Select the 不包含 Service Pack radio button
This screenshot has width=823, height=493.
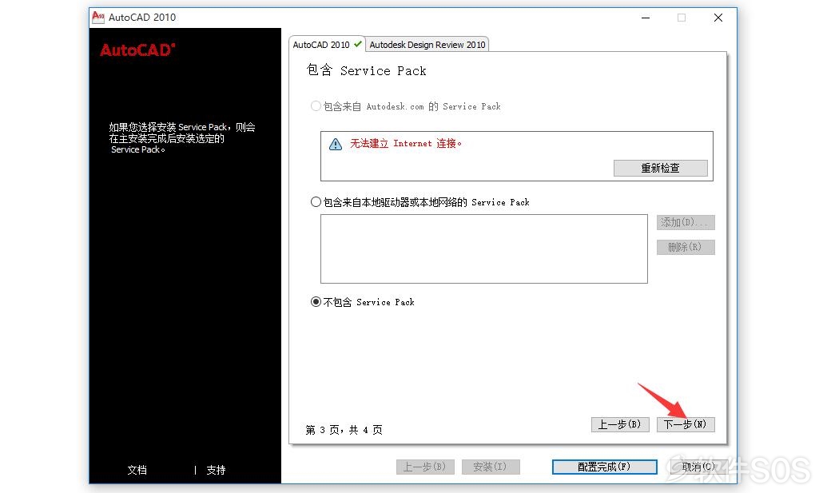coord(316,301)
